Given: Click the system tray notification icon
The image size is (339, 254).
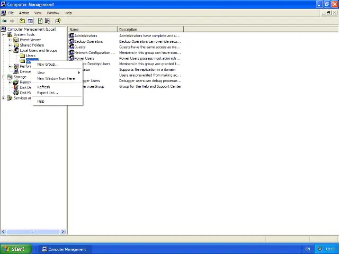Looking at the screenshot, I should (320, 249).
